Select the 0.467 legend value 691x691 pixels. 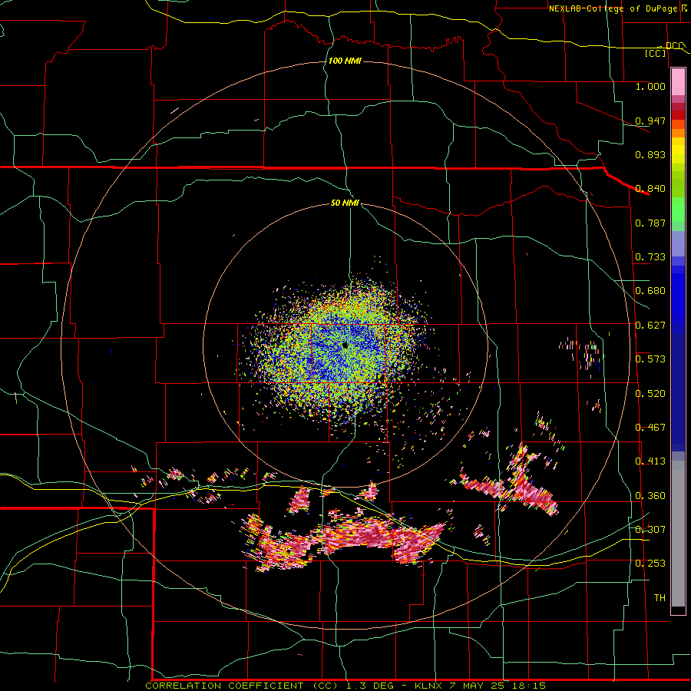[650, 428]
